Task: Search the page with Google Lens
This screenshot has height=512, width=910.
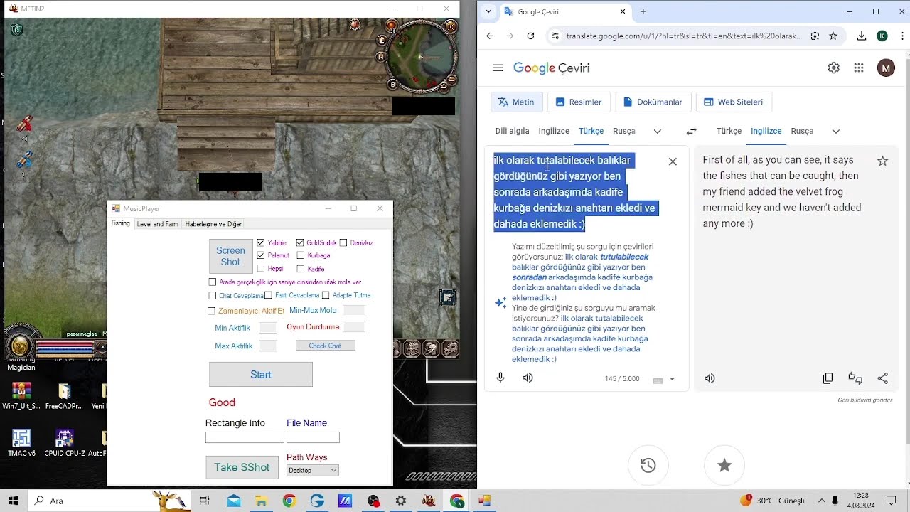Action: pyautogui.click(x=815, y=36)
